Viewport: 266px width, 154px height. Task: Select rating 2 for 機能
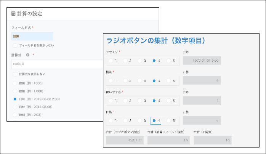click(125, 81)
